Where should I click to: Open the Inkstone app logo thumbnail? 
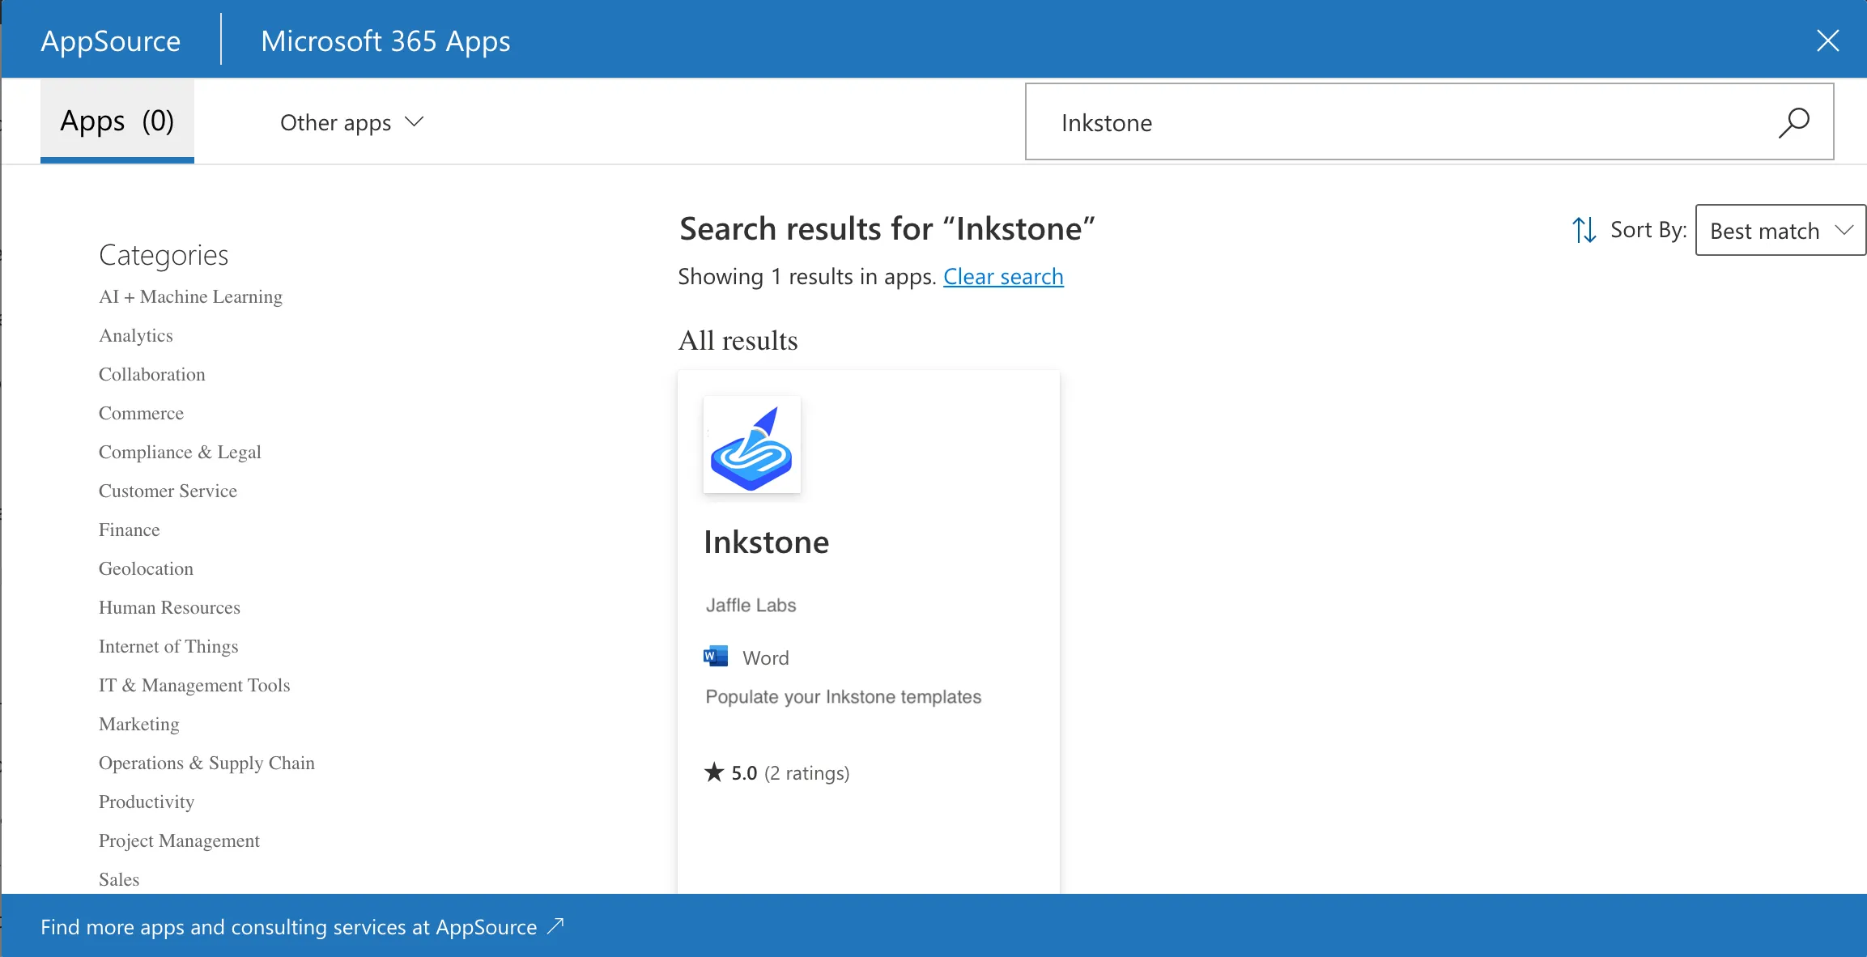(x=751, y=444)
